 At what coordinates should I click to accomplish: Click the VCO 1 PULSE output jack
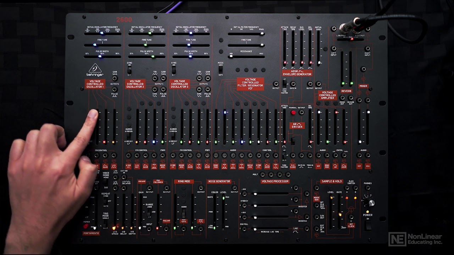[x=115, y=89]
